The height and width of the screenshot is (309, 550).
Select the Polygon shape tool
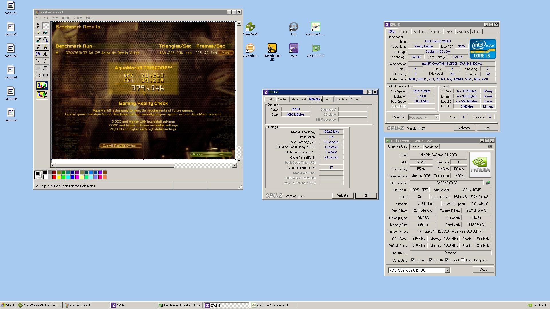45,68
